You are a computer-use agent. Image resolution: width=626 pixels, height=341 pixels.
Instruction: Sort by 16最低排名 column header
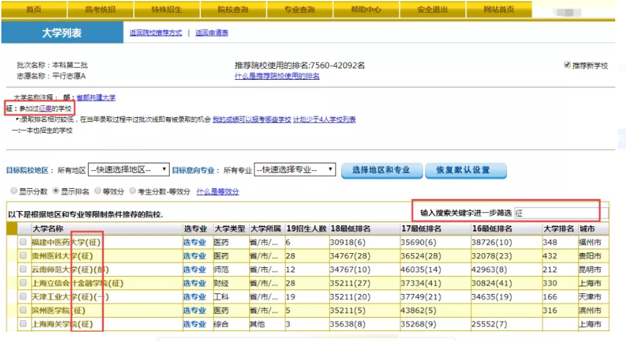coord(492,228)
